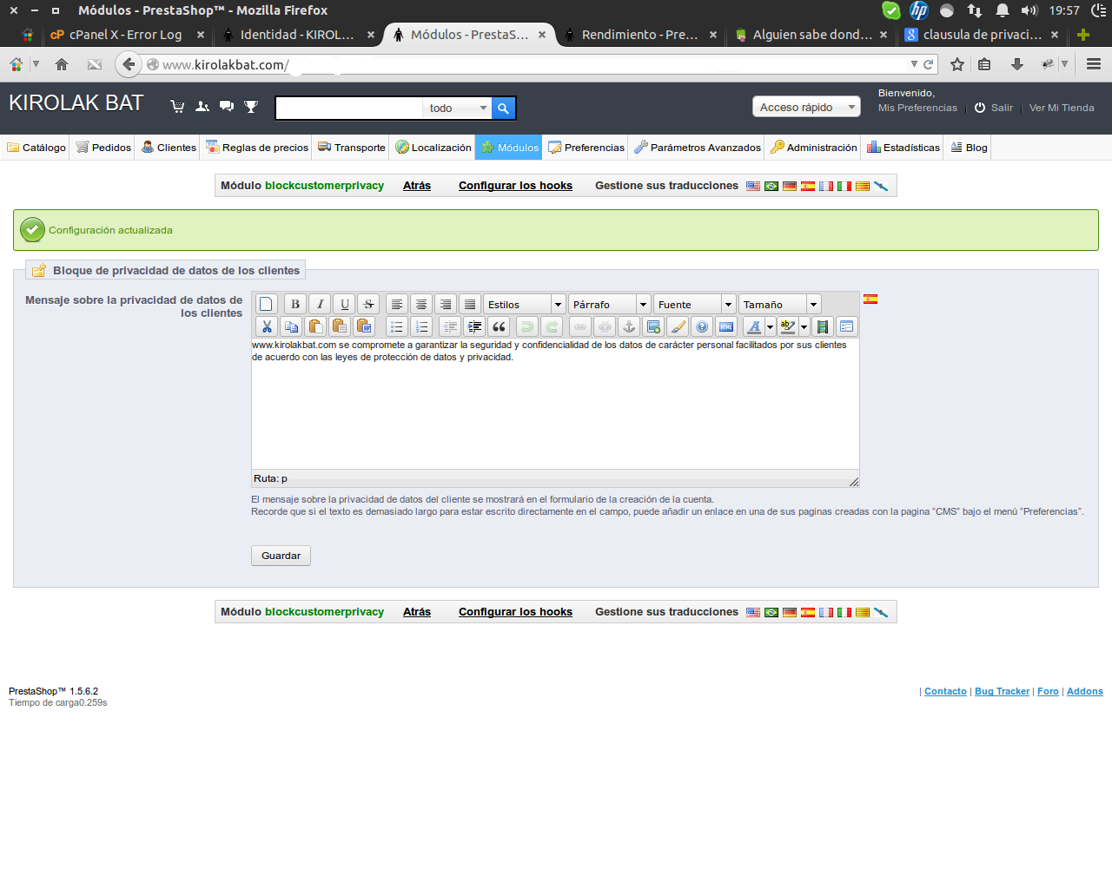Image resolution: width=1112 pixels, height=889 pixels.
Task: Click the Insert media filmstrip icon
Action: [x=822, y=326]
